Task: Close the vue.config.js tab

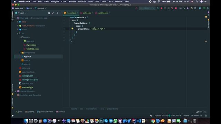Action: pyautogui.click(x=78, y=13)
